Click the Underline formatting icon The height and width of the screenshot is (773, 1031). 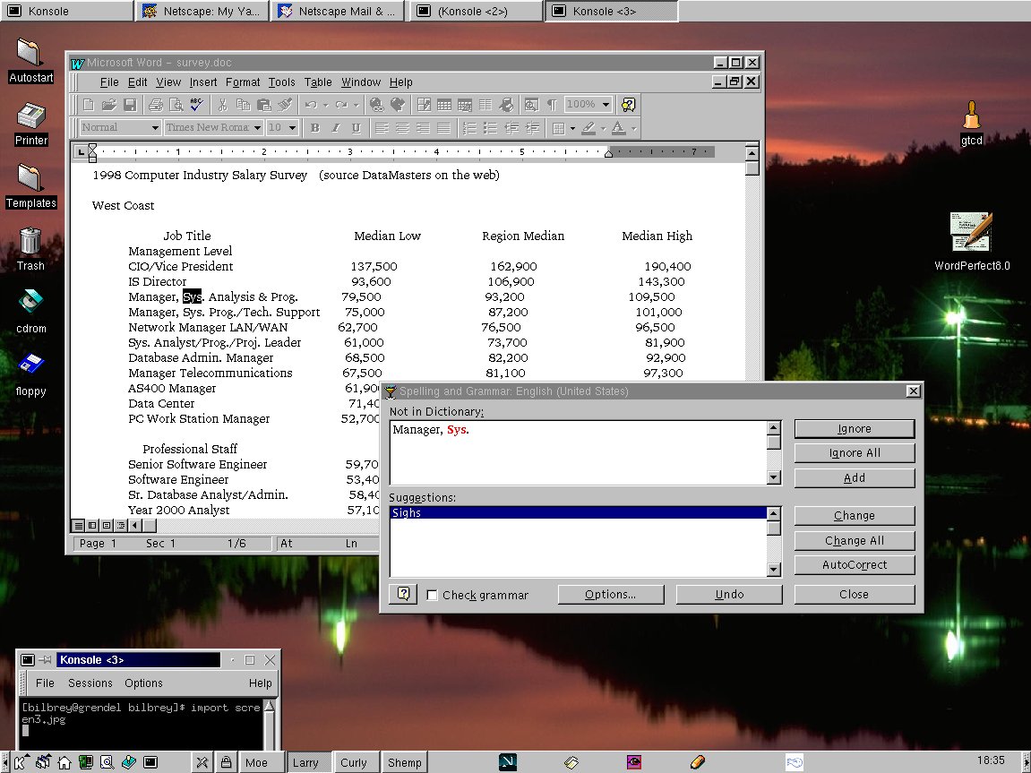click(x=357, y=128)
